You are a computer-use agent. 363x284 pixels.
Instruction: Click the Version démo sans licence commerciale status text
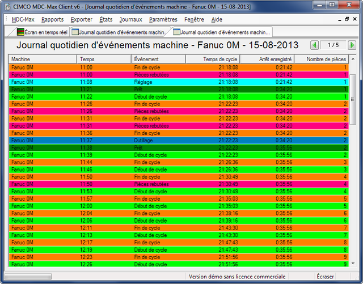[x=237, y=277]
